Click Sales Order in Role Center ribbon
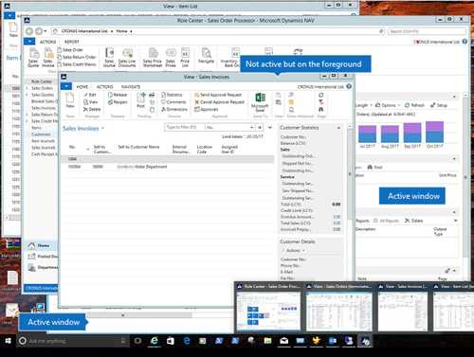474x357 pixels. [70, 50]
